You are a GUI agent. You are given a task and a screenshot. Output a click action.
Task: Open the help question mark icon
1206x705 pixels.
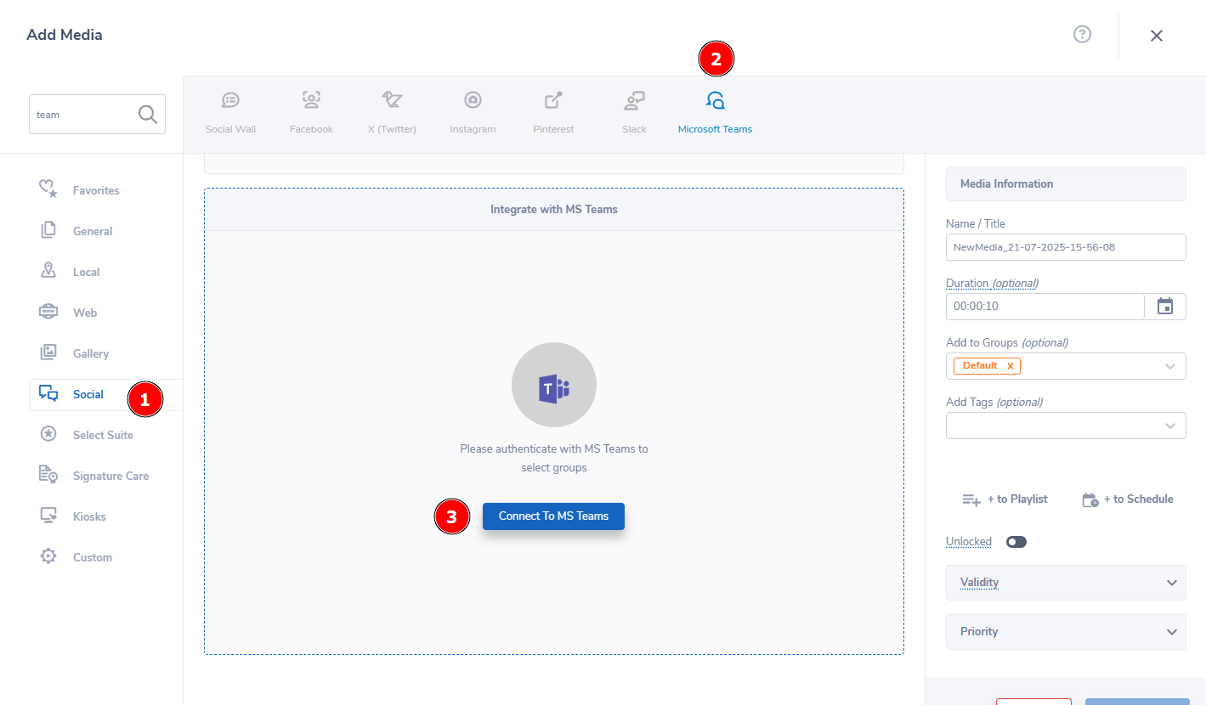[1082, 34]
